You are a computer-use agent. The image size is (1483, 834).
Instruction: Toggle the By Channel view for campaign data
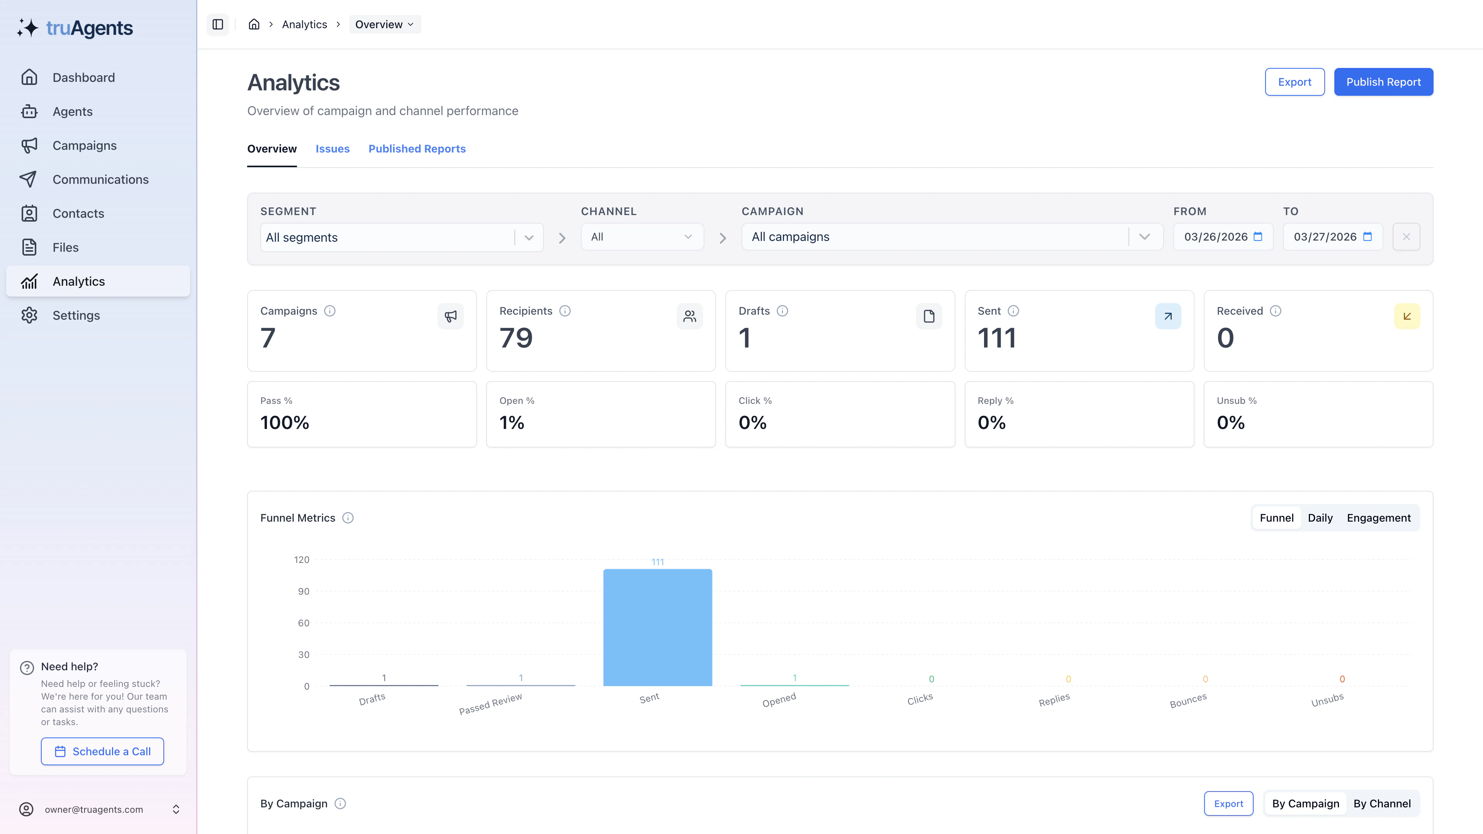1382,803
